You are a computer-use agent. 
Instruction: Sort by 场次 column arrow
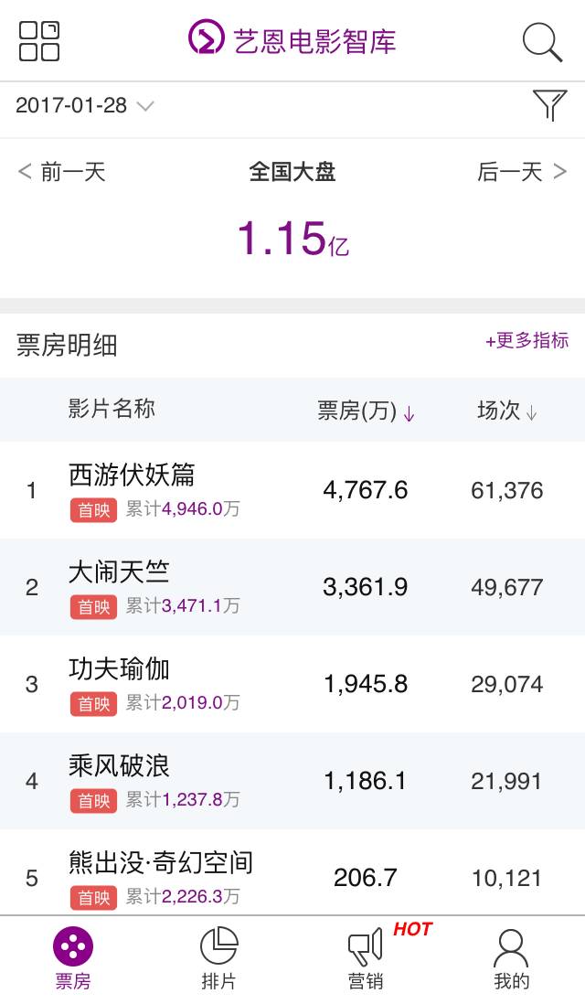pos(532,413)
